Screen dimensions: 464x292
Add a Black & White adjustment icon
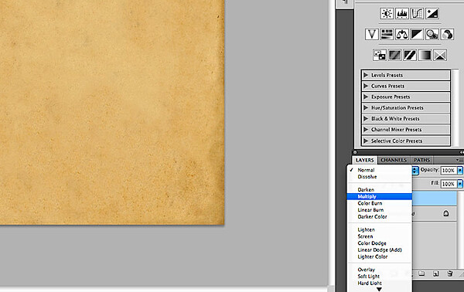click(x=417, y=35)
